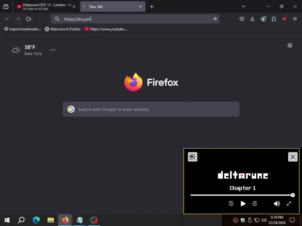Expand the list all tabs dropdown
This screenshot has width=302, height=226.
click(243, 6)
